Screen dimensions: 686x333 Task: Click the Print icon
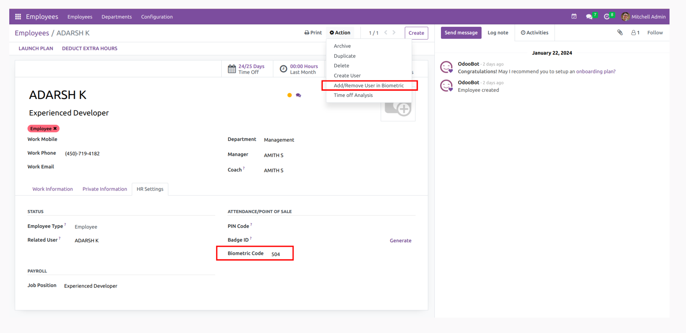pos(306,33)
